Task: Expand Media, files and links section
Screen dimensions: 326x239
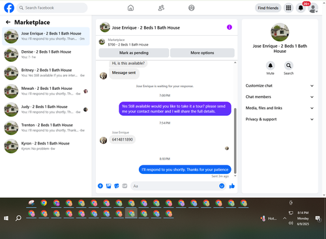Action: coord(280,108)
